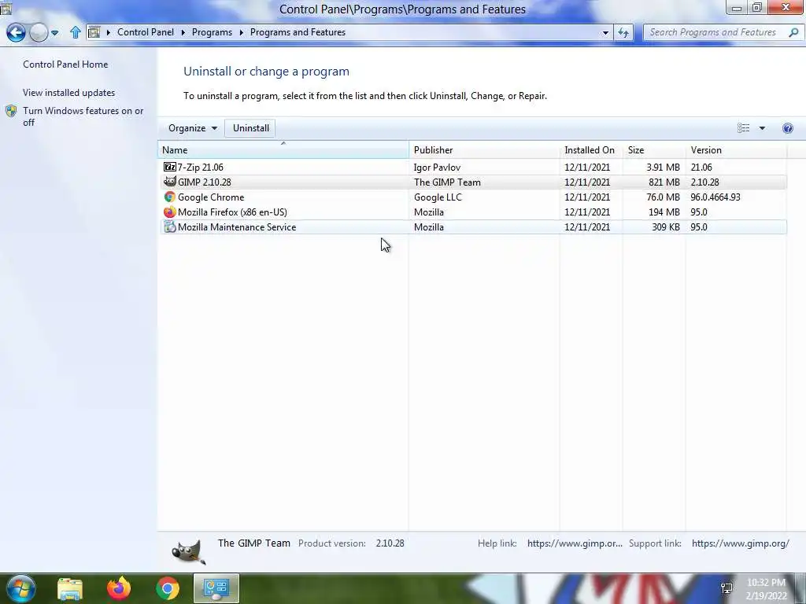The width and height of the screenshot is (806, 604).
Task: Click the shield icon beside Windows features
Action: [x=11, y=112]
